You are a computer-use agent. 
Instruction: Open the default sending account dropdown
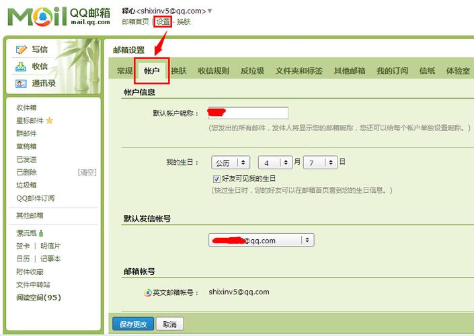coord(262,240)
